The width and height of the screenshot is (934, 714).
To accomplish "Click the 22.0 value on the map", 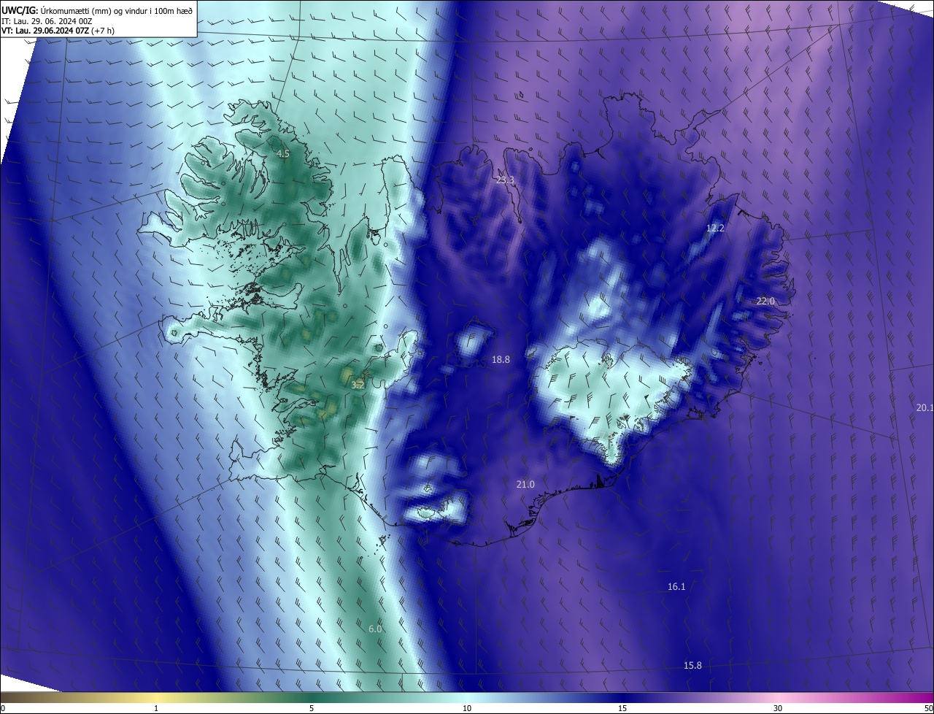I will [765, 302].
